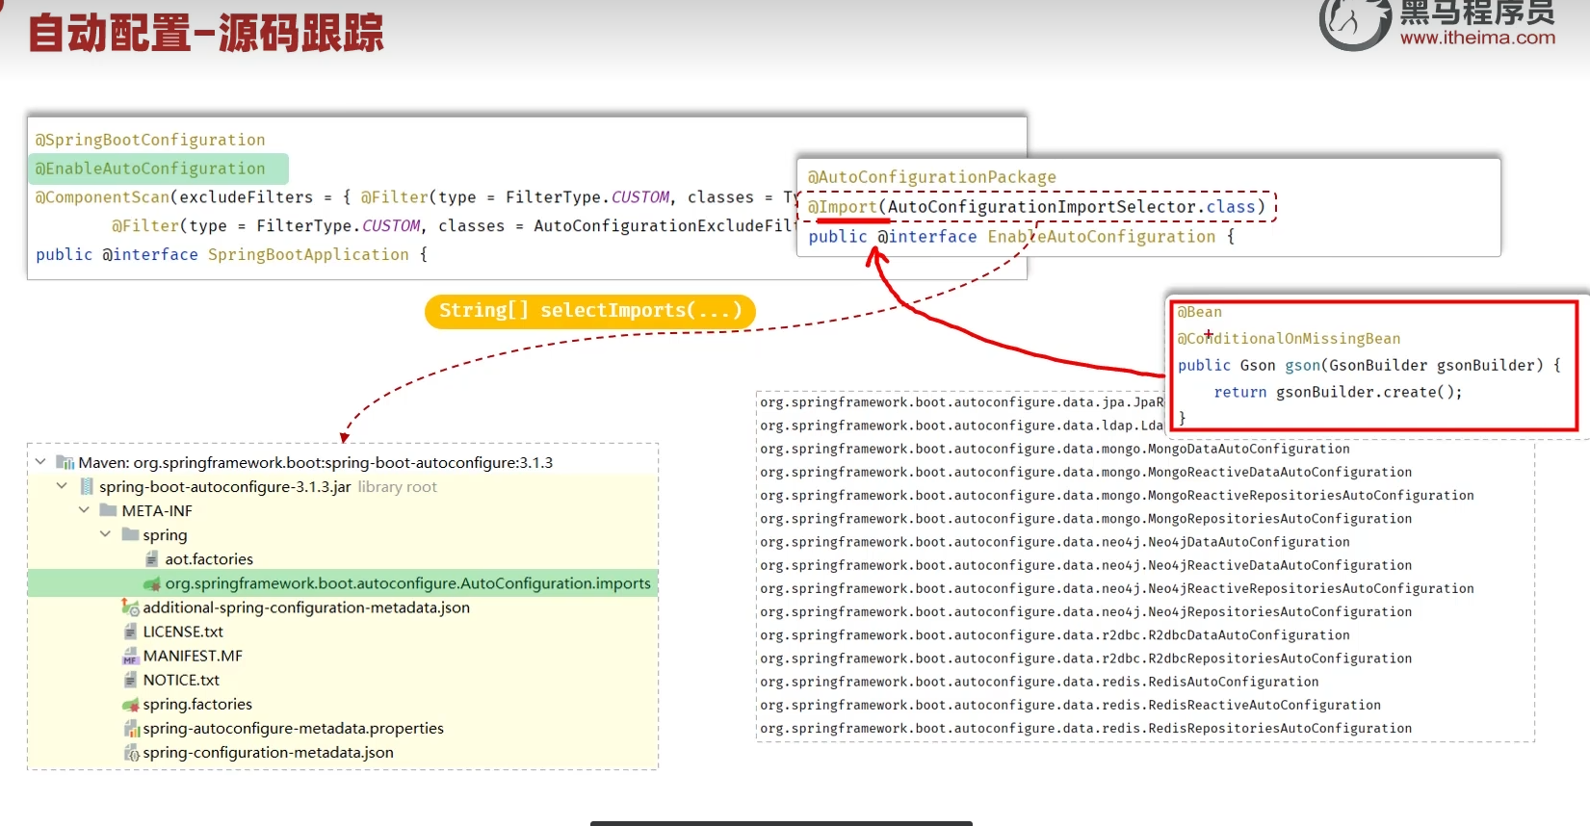Click the Neo4jDataAutoConfiguration entry
Image resolution: width=1590 pixels, height=826 pixels.
pyautogui.click(x=1055, y=542)
